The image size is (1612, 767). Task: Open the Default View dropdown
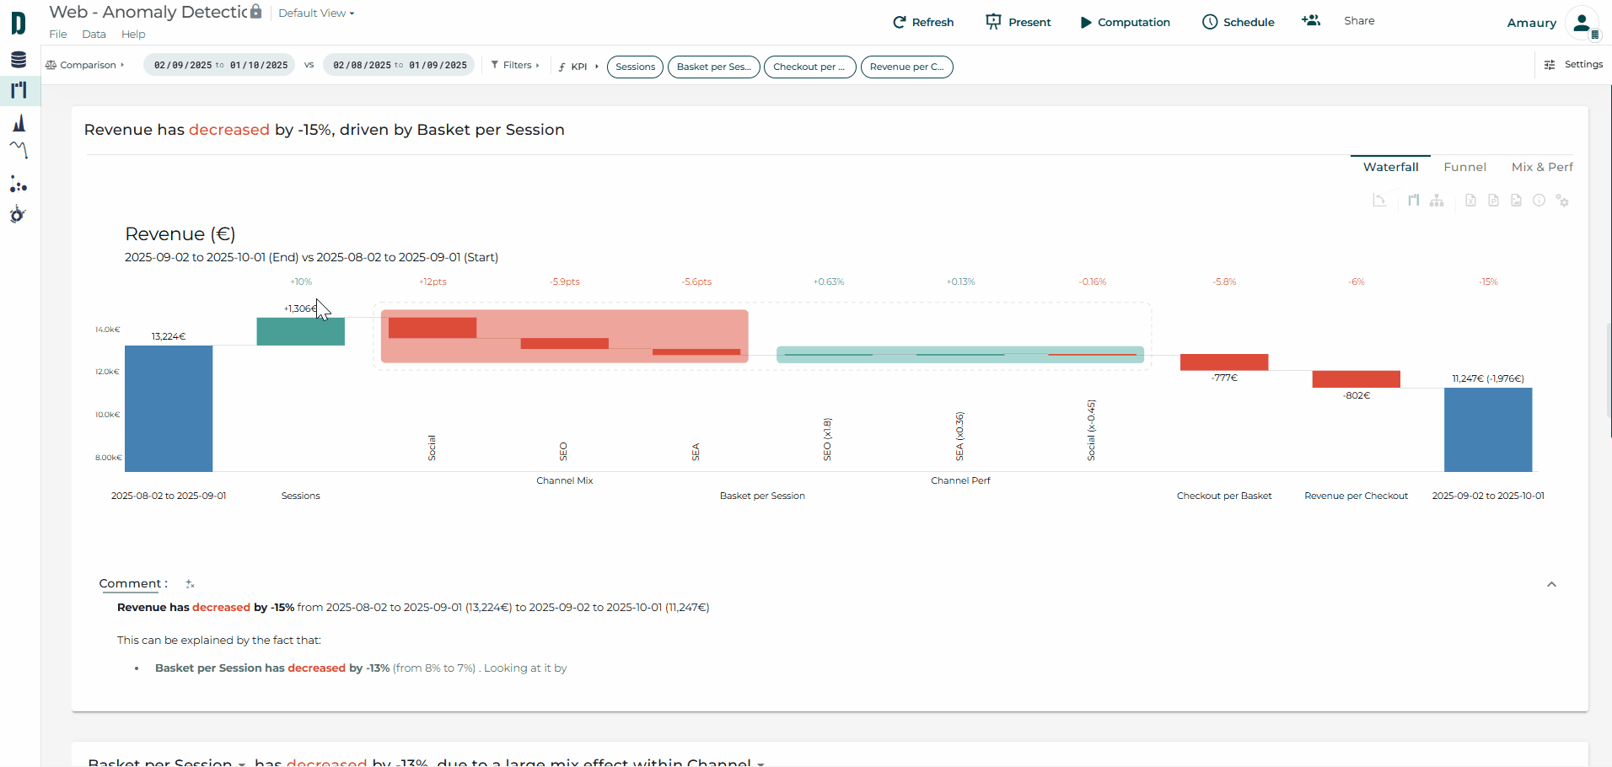(316, 13)
